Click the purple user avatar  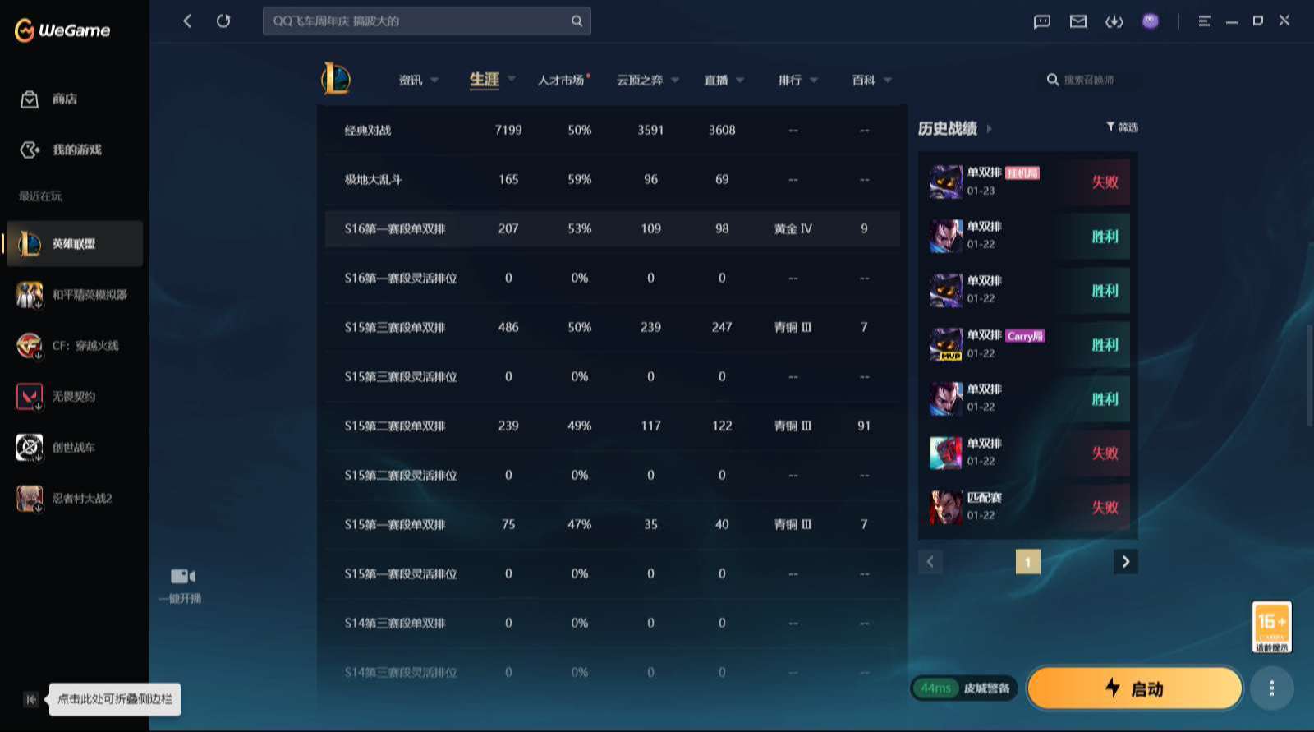(1151, 21)
